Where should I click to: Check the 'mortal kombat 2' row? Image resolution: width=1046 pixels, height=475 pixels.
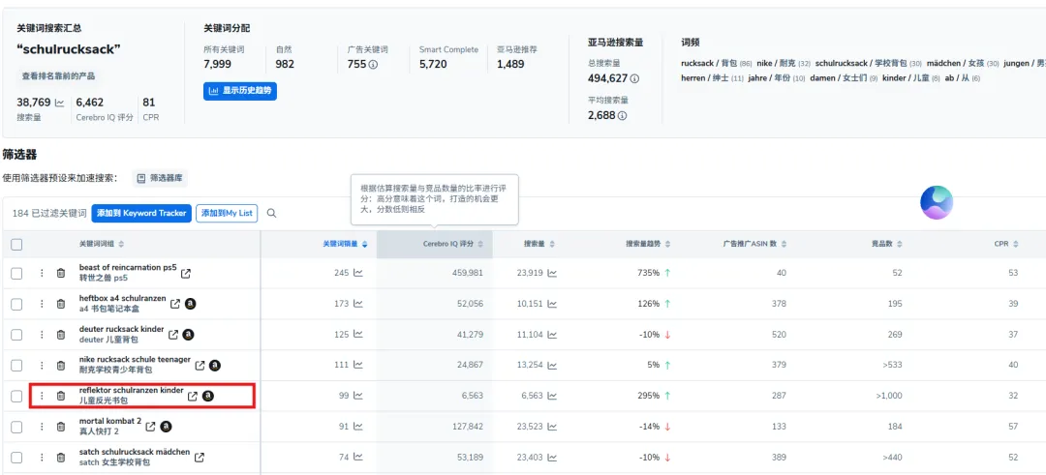16,427
